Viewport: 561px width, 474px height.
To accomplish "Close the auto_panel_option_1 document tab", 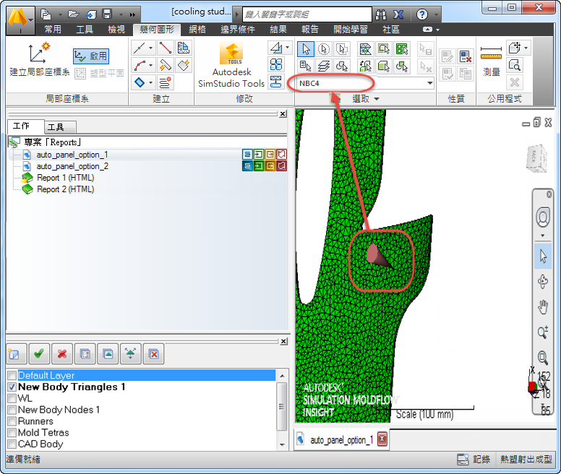I will click(382, 439).
